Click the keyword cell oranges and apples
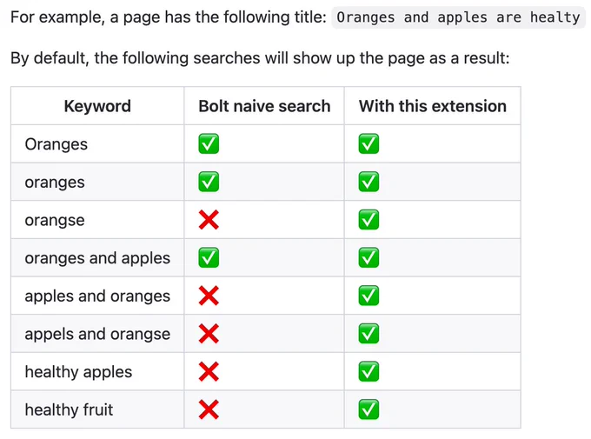The width and height of the screenshot is (591, 439). pyautogui.click(x=97, y=258)
